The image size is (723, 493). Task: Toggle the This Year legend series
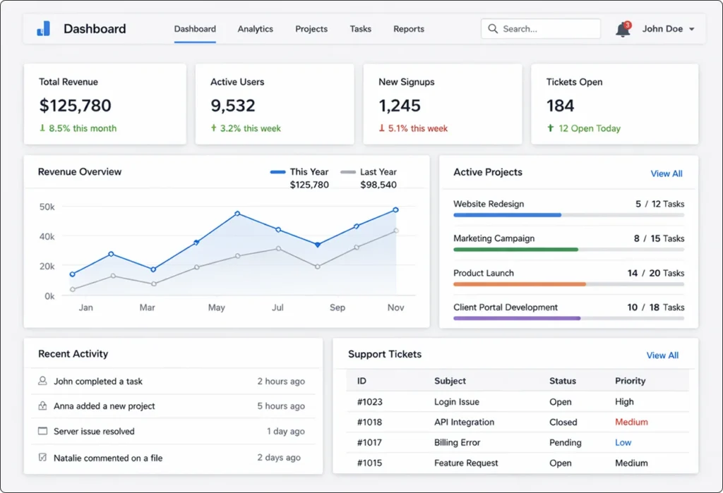(299, 171)
